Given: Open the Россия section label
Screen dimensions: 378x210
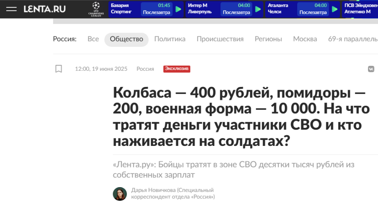Looking at the screenshot, I should point(65,39).
